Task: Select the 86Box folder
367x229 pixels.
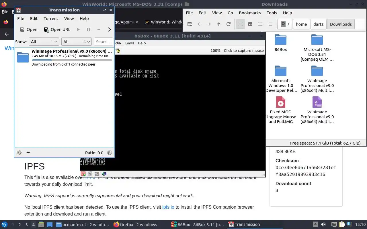Action: point(281,43)
